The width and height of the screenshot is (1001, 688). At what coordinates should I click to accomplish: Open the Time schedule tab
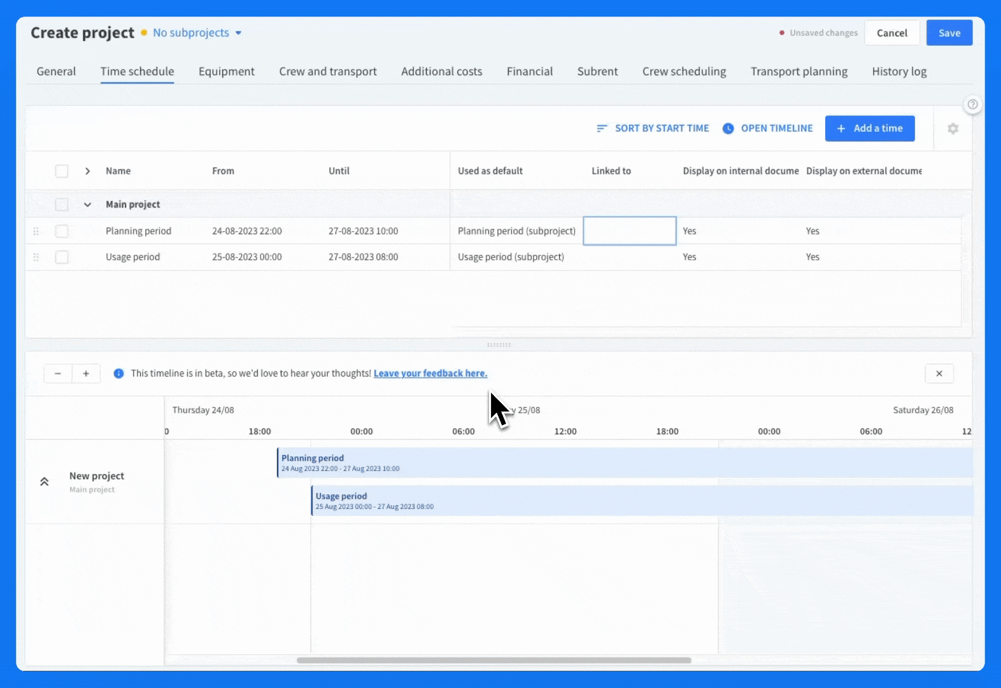137,71
